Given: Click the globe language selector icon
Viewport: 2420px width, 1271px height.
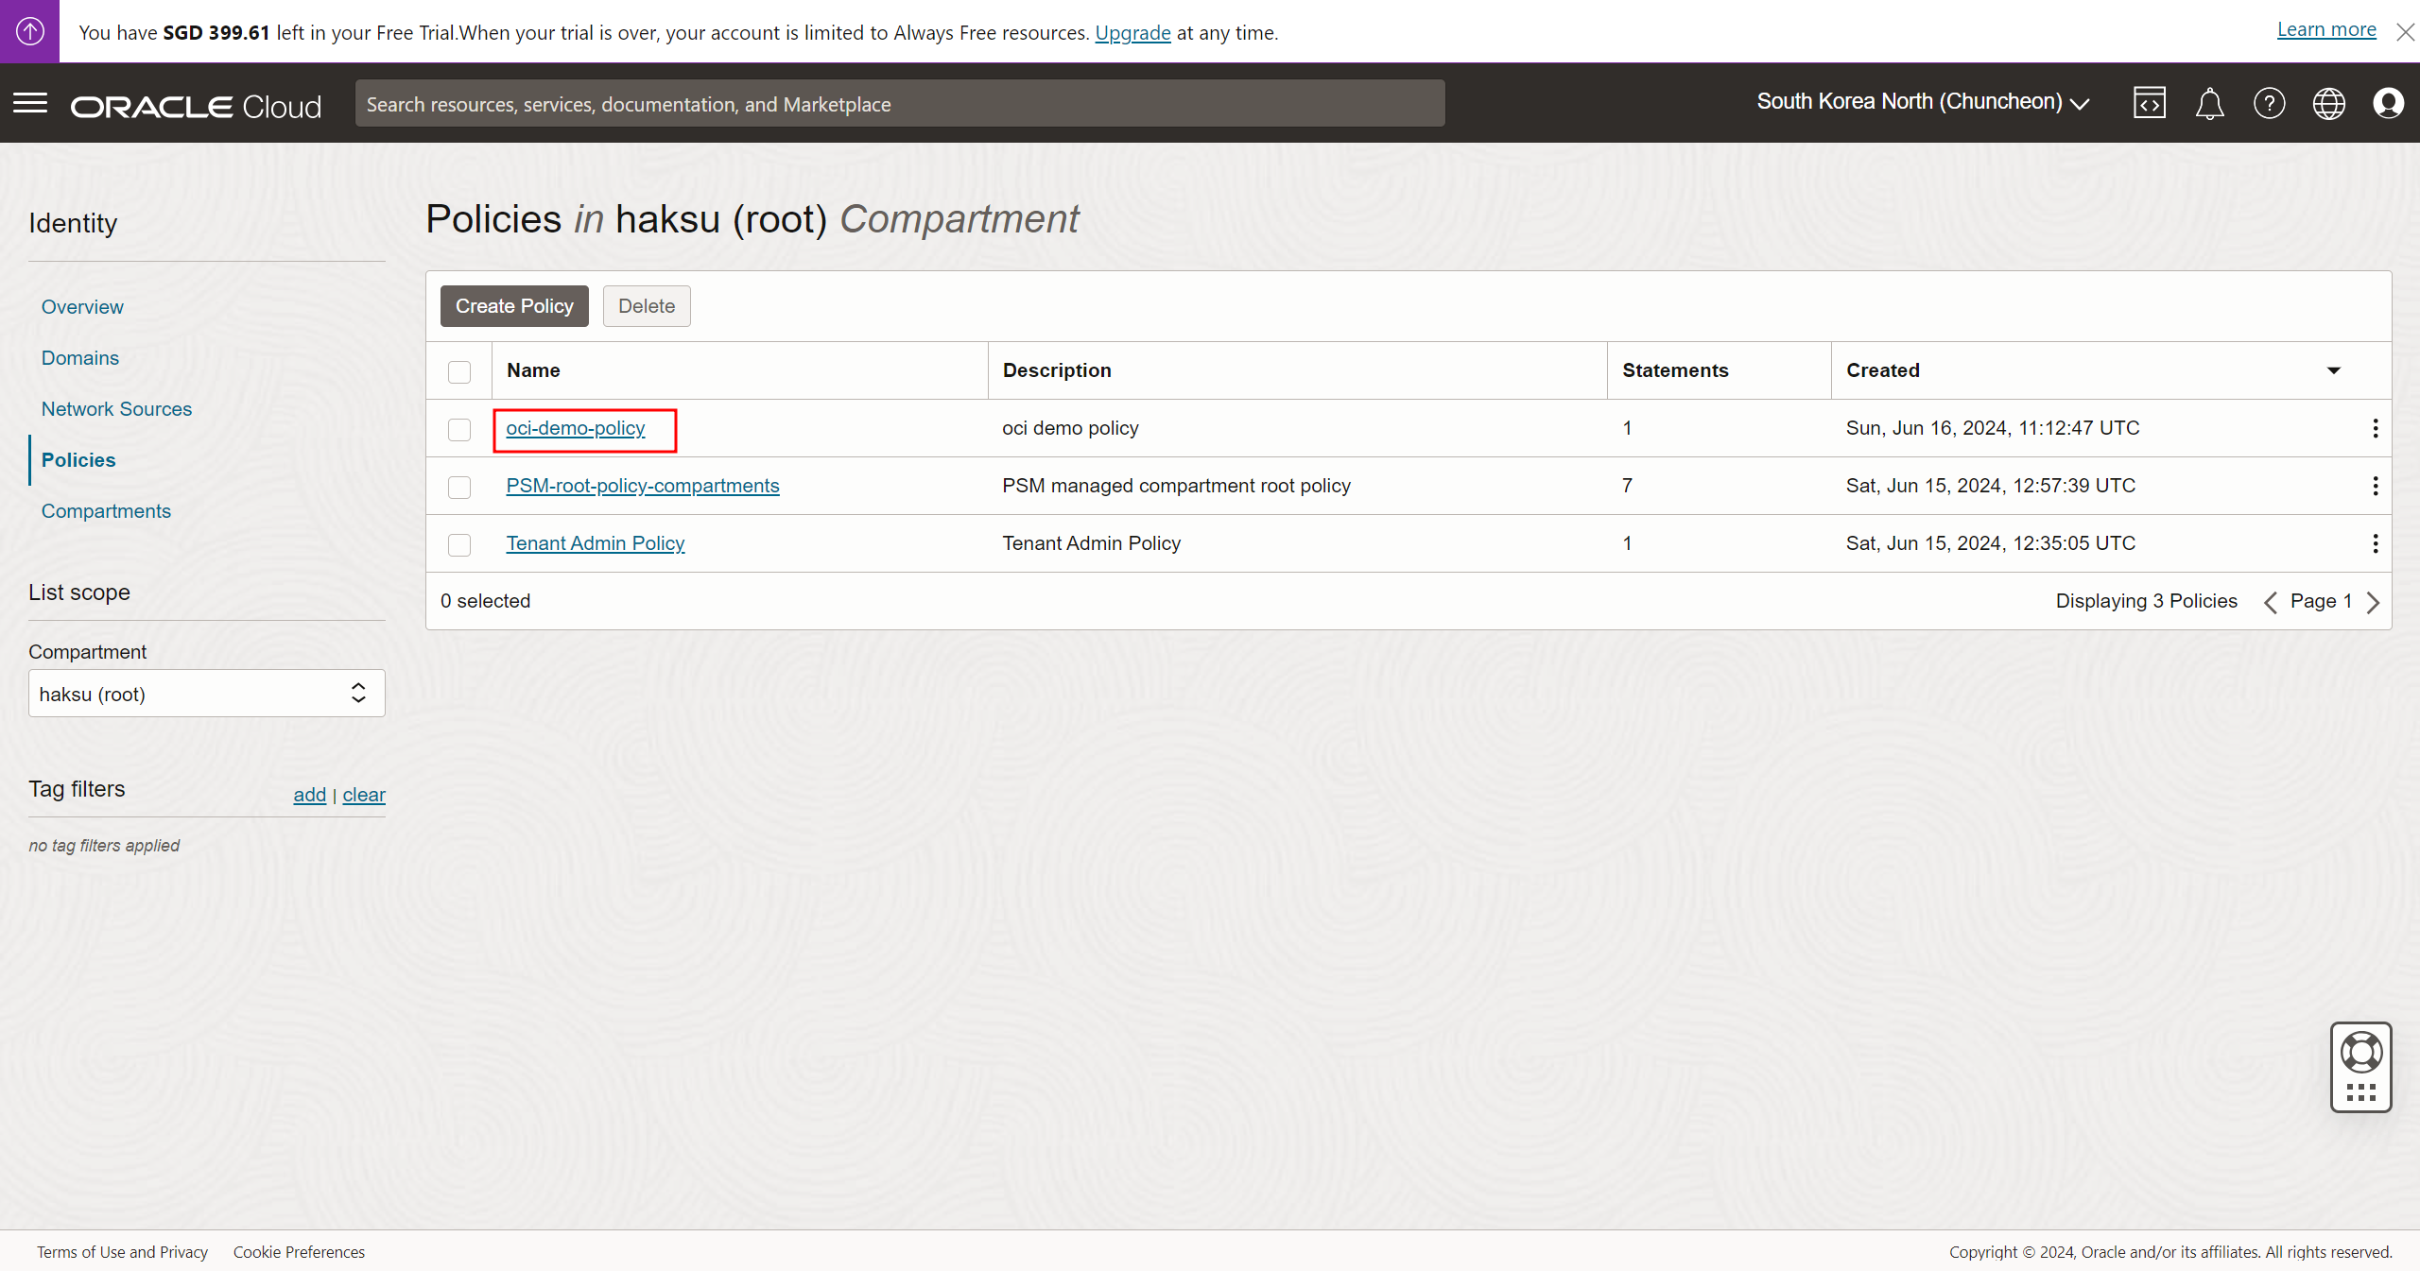Looking at the screenshot, I should pos(2328,103).
